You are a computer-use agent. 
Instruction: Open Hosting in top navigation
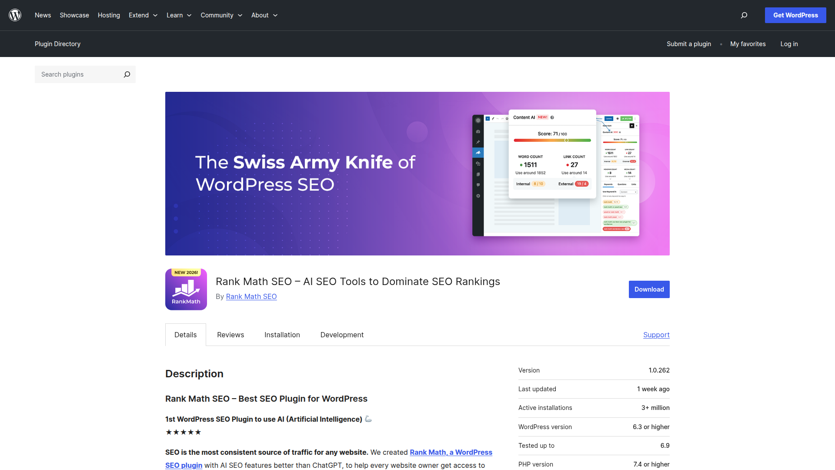point(109,15)
